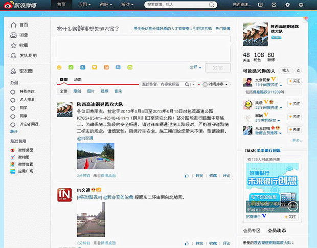Open the top bar settings gear
The height and width of the screenshot is (248, 317).
[x=287, y=5]
